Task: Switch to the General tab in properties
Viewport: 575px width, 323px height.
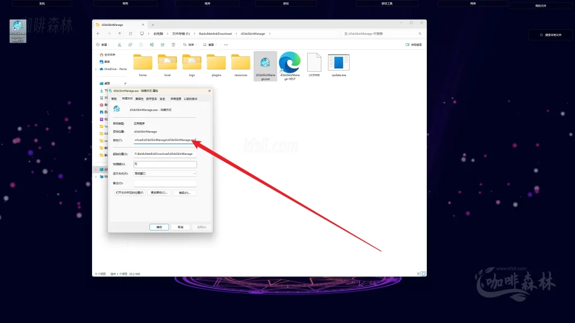Action: pyautogui.click(x=114, y=99)
